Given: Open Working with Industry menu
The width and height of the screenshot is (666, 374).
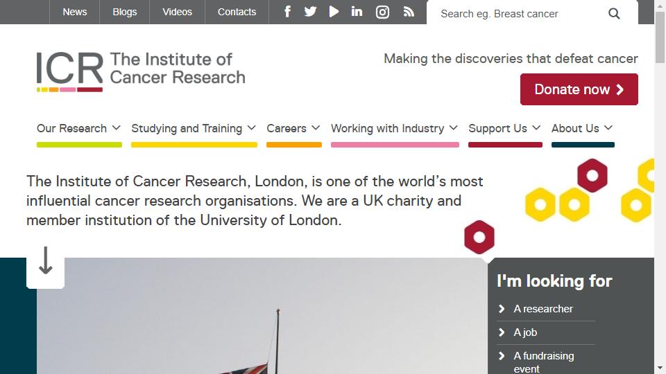Looking at the screenshot, I should point(387,129).
